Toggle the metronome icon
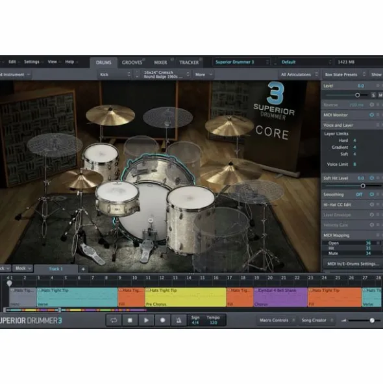 tap(179, 320)
